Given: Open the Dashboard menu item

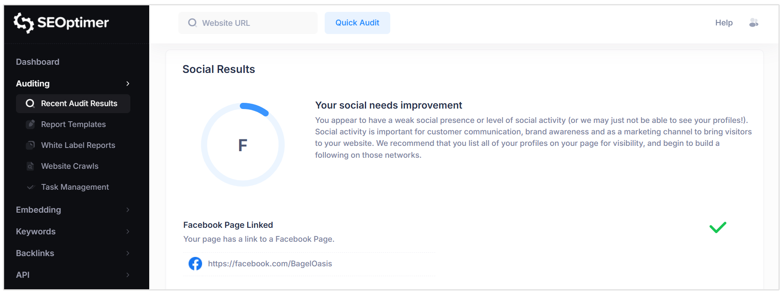Looking at the screenshot, I should pos(37,62).
